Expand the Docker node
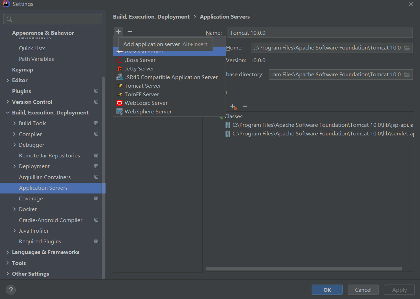 [14, 209]
